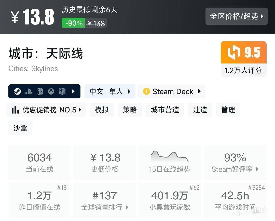The width and height of the screenshot is (275, 221).
Task: Open the Xiaoheihe 9.5 rating badge
Action: (x=243, y=52)
